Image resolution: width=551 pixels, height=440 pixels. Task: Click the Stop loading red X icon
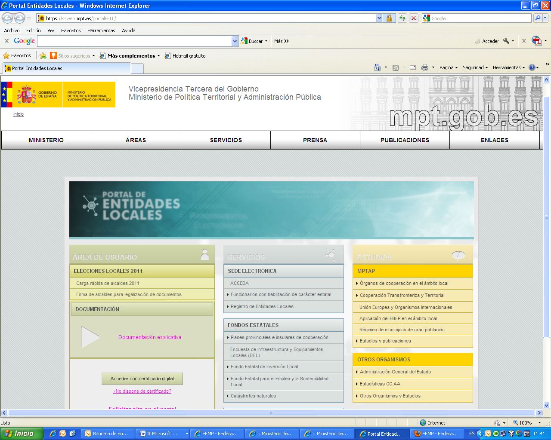click(414, 18)
